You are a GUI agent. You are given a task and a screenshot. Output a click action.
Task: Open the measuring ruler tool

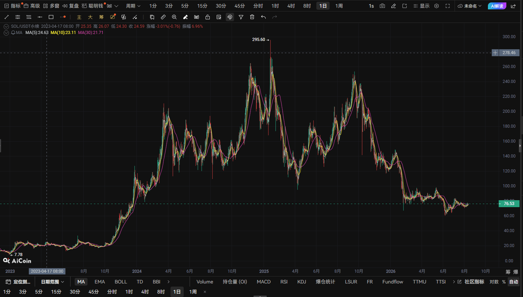click(163, 17)
